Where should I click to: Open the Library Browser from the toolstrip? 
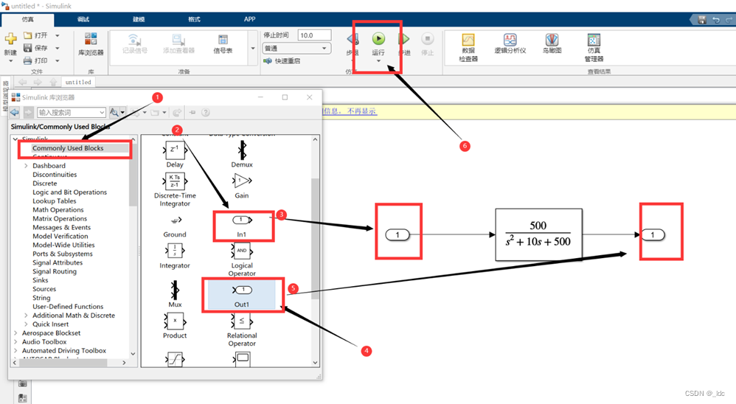tap(91, 44)
